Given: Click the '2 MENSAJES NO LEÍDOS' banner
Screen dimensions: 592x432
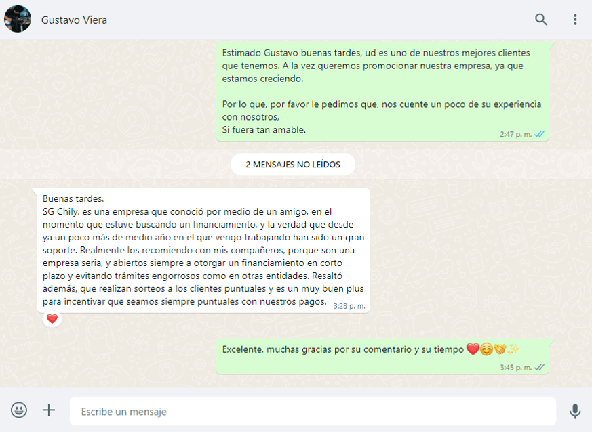Looking at the screenshot, I should tap(293, 165).
